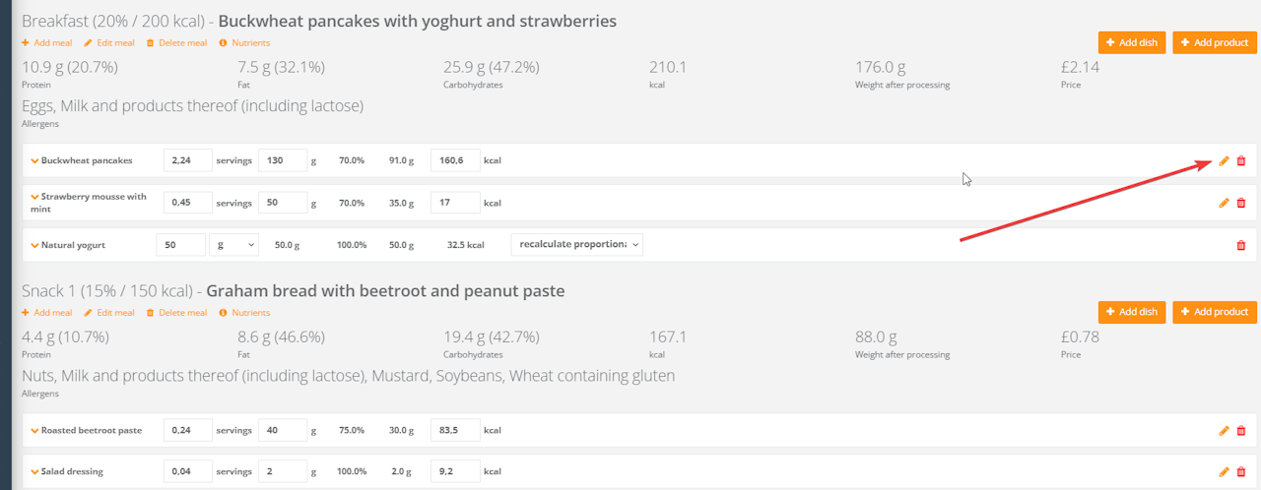
Task: Open the recalculate proportions dropdown
Action: pyautogui.click(x=576, y=244)
